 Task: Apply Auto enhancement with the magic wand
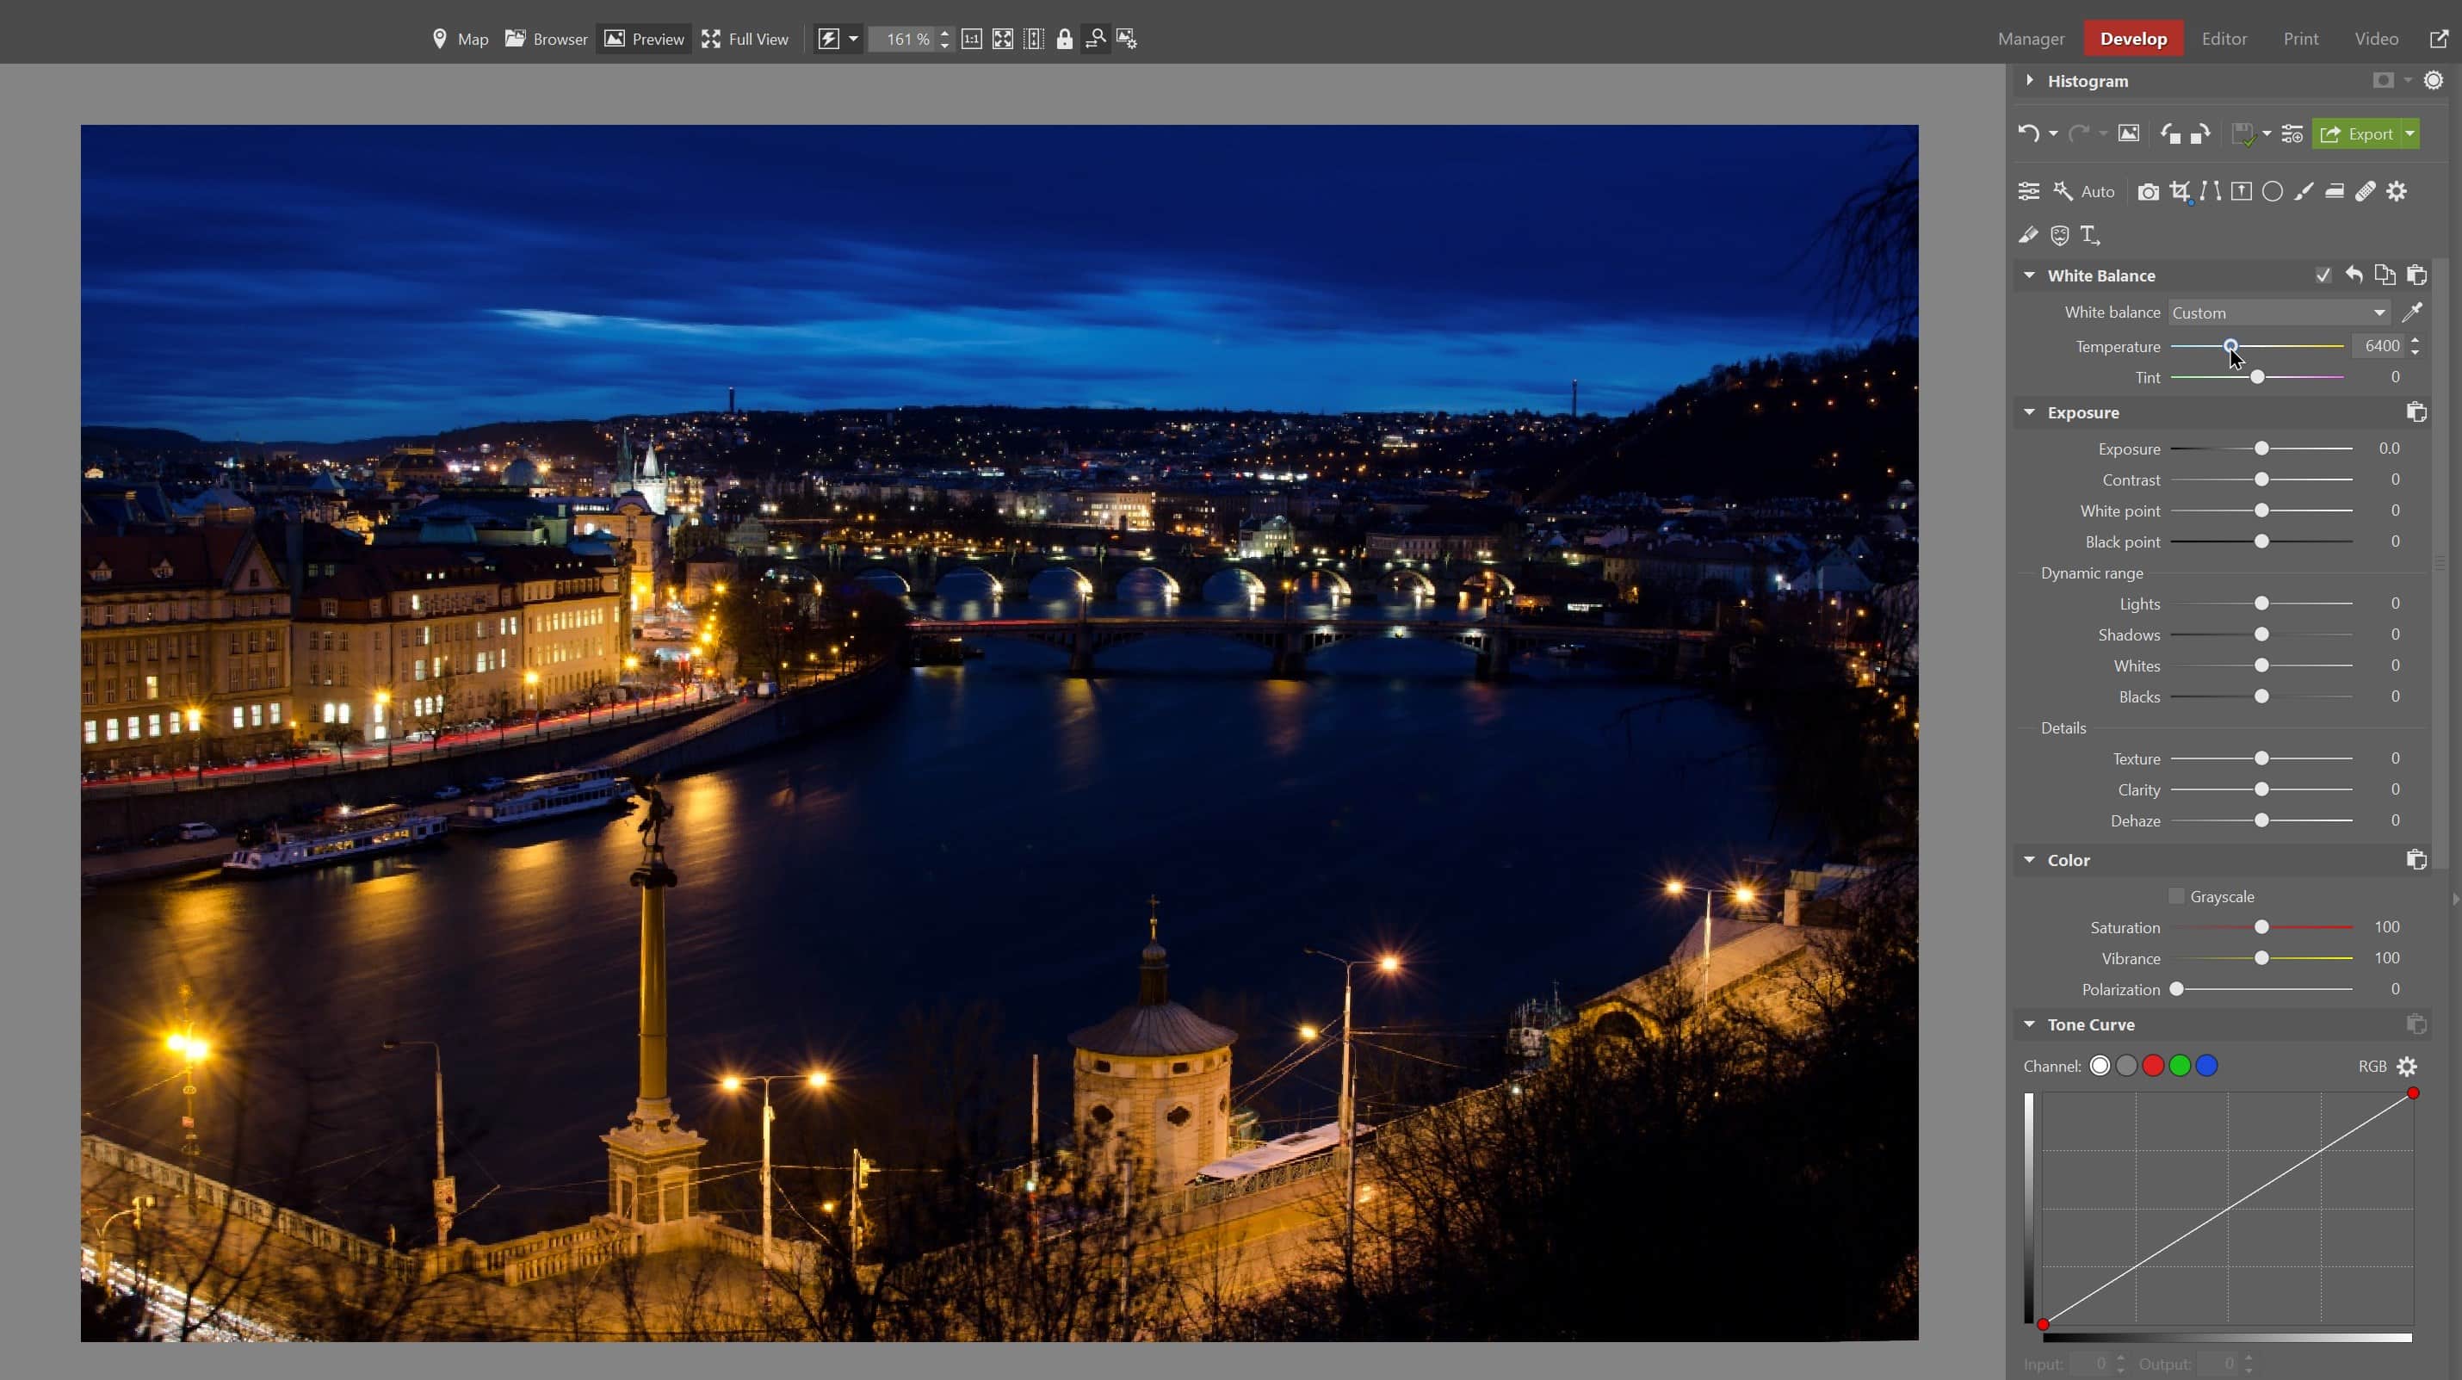(x=2082, y=191)
